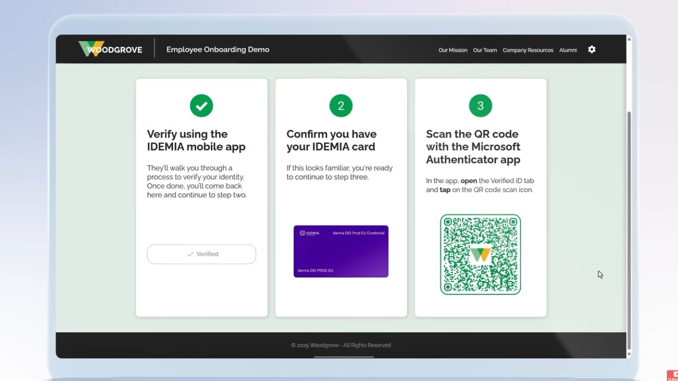This screenshot has height=381, width=678.
Task: Click heading Verify using the IDEMIA mobile app
Action: pos(196,140)
